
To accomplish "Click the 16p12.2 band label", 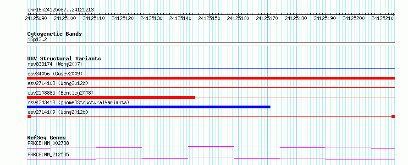I will pos(37,40).
